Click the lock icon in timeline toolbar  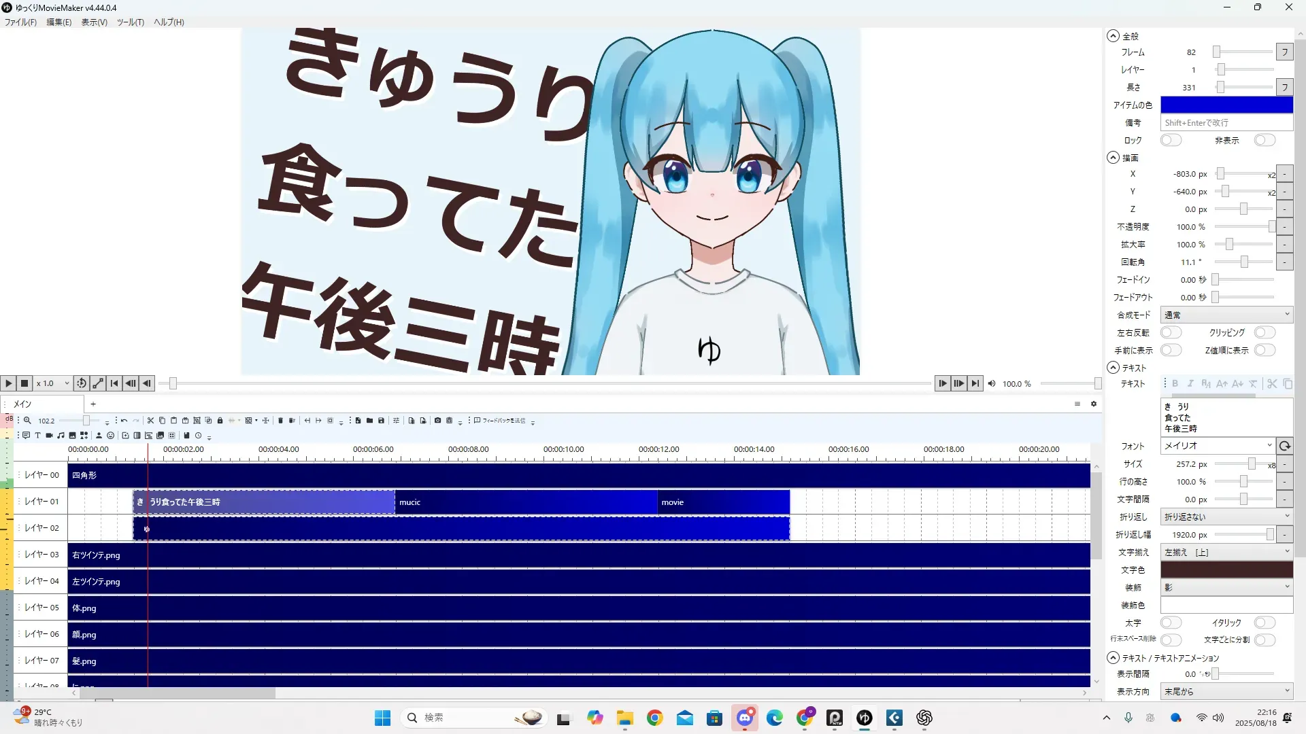[x=220, y=421]
